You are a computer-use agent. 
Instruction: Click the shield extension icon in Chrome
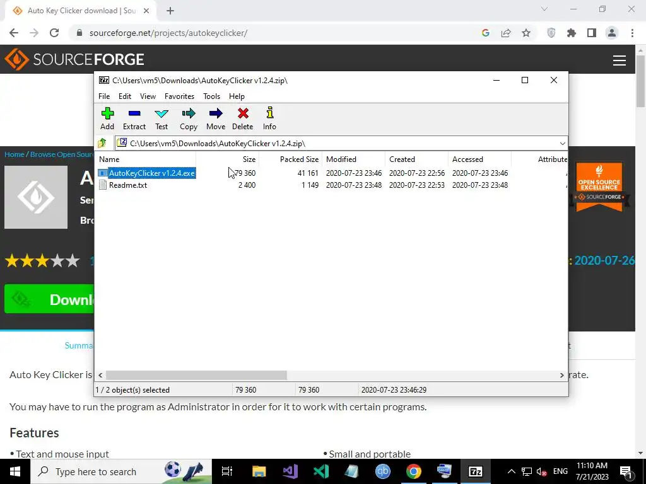tap(551, 33)
